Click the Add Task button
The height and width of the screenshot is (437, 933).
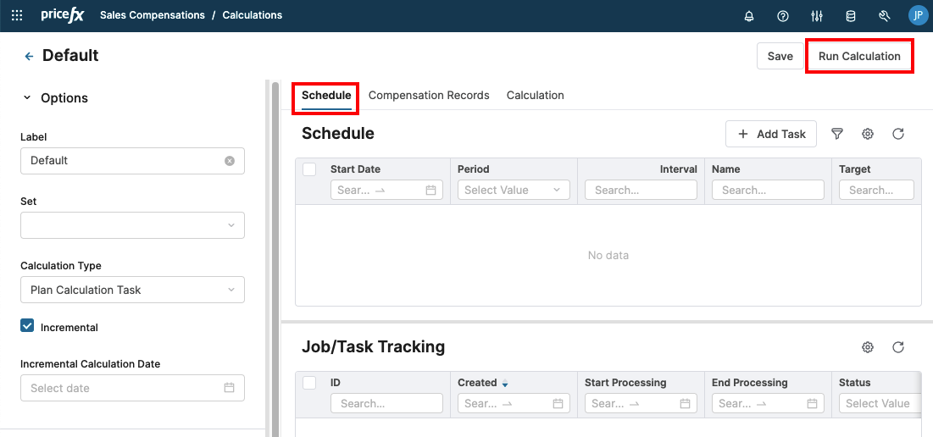click(771, 134)
